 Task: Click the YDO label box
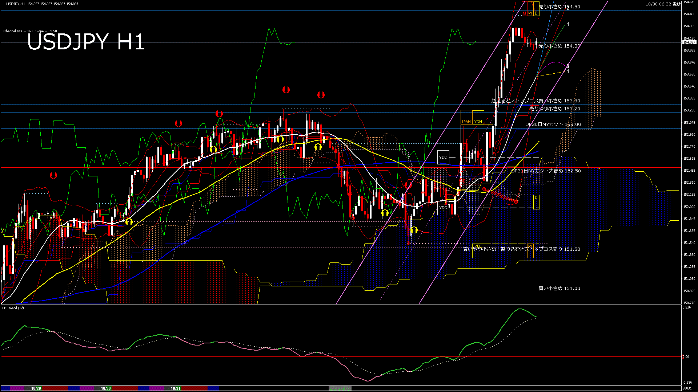click(443, 208)
